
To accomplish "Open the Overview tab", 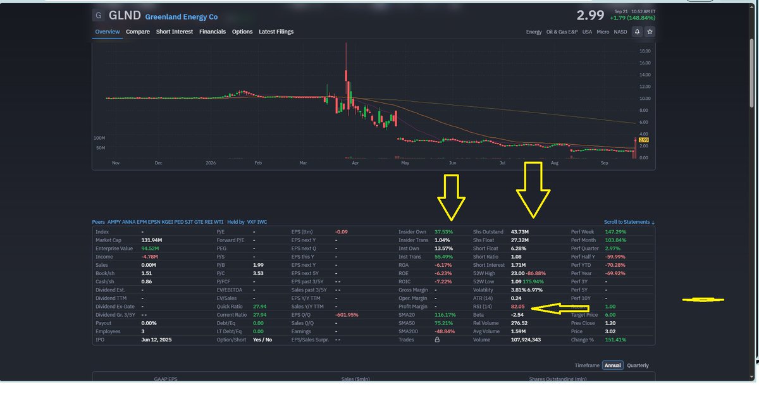I will click(x=108, y=32).
